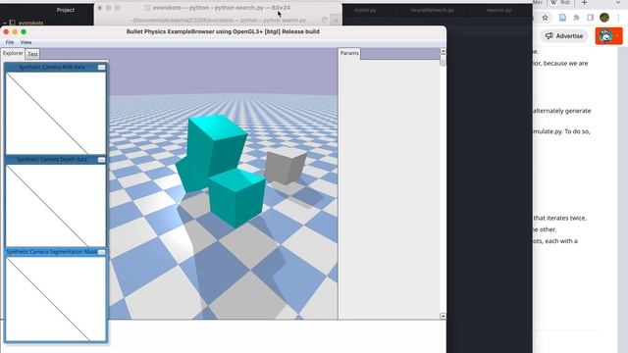Click the Advertise button in the browser page
This screenshot has width=628, height=353.
click(x=564, y=36)
